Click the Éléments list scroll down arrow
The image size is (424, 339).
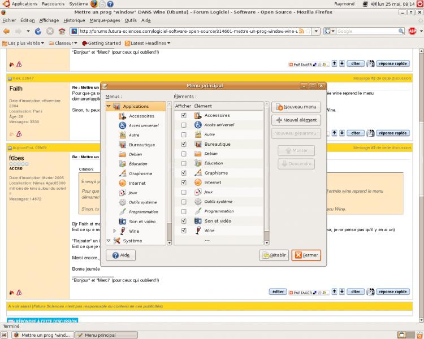(x=267, y=243)
